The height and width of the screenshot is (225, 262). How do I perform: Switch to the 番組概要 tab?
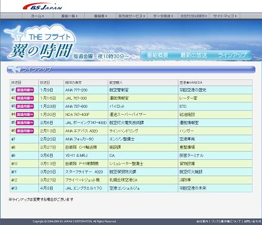tap(157, 55)
